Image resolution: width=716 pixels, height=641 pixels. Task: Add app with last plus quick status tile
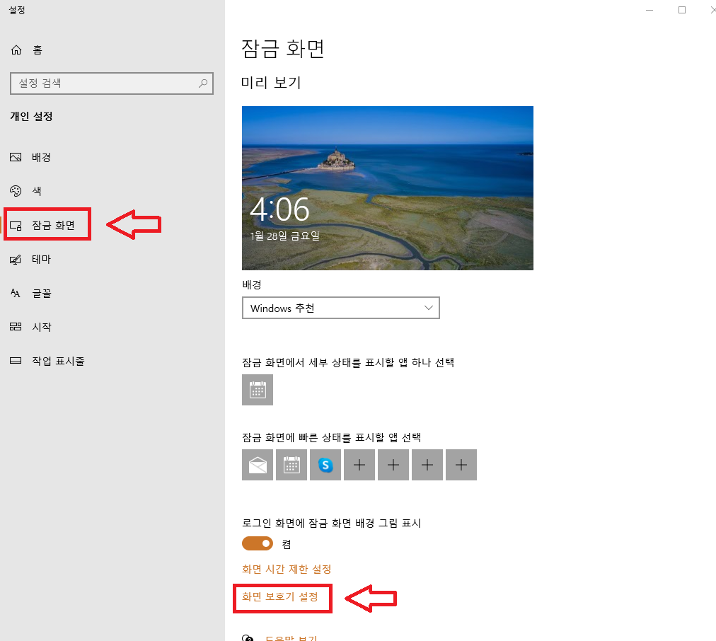461,465
